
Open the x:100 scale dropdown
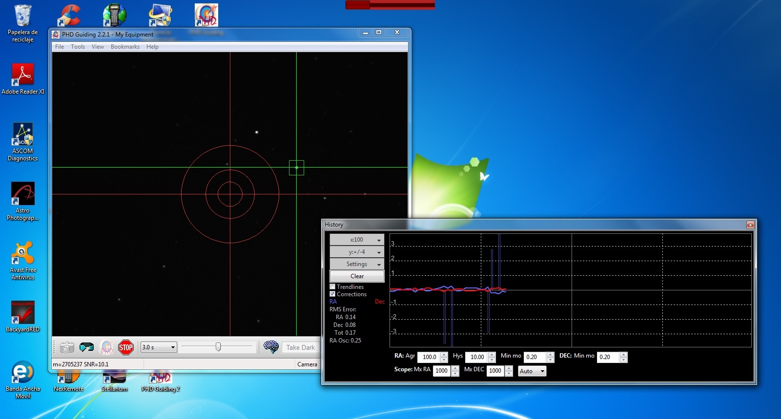coord(357,240)
